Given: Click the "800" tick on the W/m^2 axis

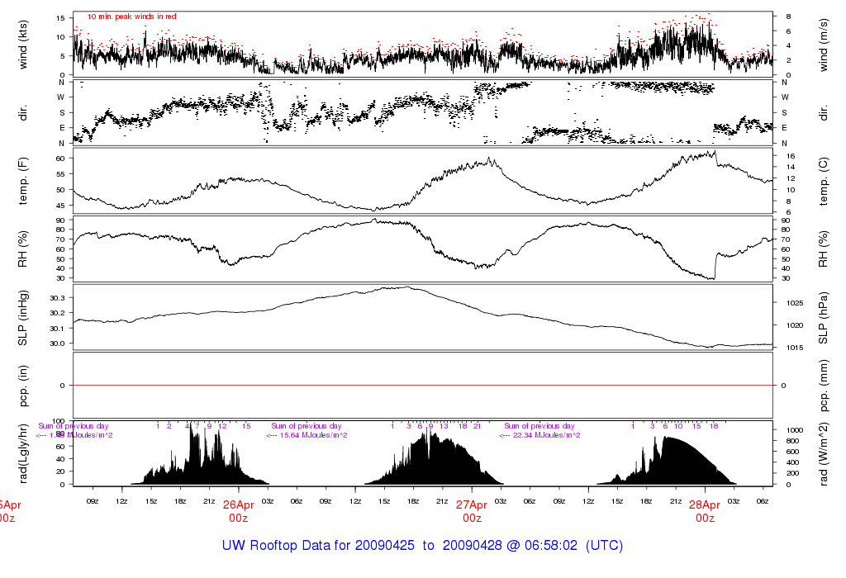Looking at the screenshot, I should (x=792, y=441).
